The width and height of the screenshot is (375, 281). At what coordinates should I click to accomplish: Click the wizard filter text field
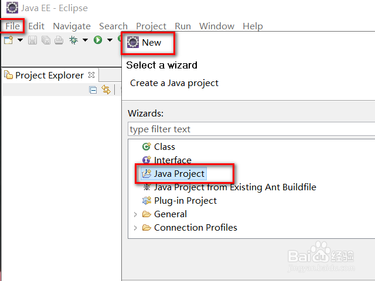click(x=251, y=129)
